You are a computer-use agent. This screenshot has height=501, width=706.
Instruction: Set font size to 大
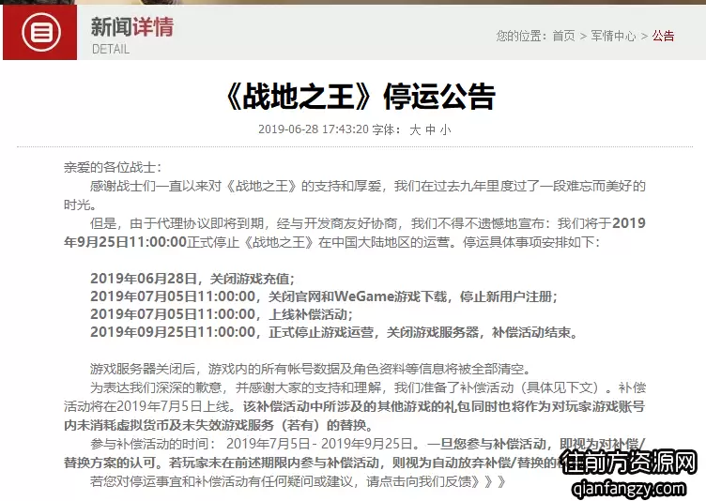click(x=415, y=129)
